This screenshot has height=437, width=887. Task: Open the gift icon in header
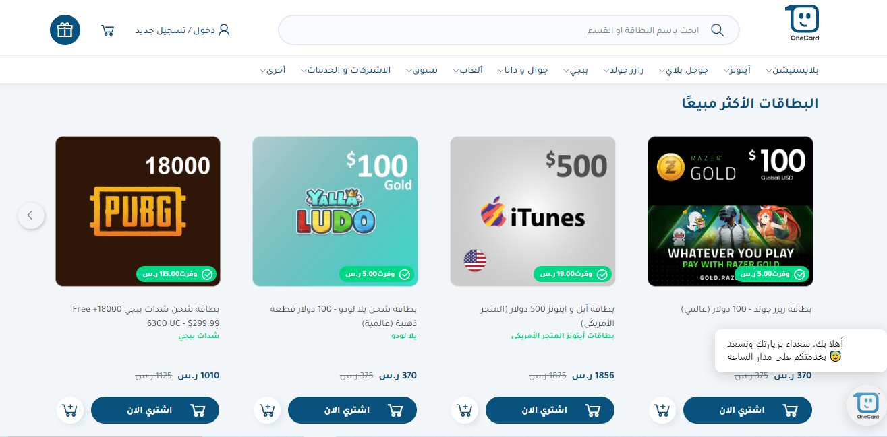click(65, 30)
